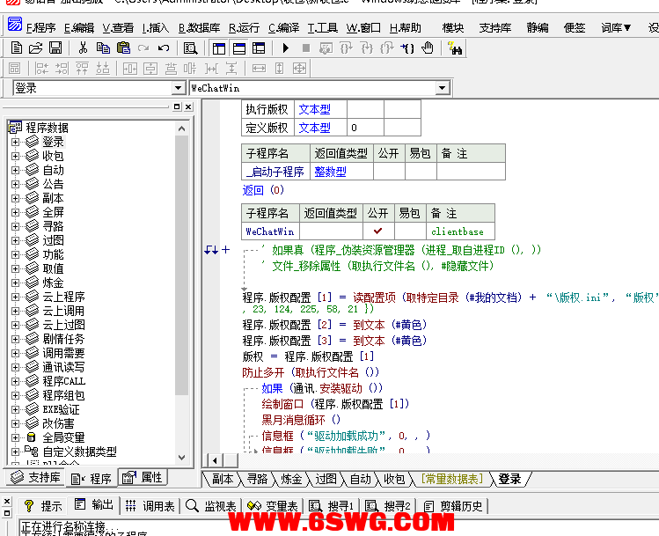Click the hand (breakpoint) icon in the toolbar

click(x=428, y=48)
